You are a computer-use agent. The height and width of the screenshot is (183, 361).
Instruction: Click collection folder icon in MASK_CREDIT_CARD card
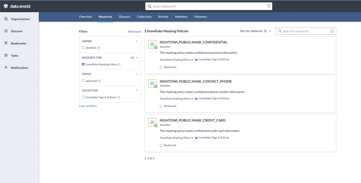coord(196,138)
